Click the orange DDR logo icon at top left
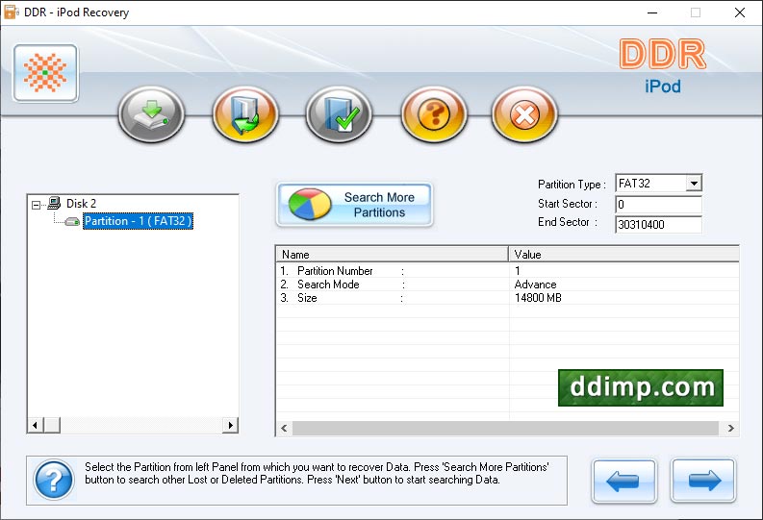This screenshot has height=520, width=763. 46,73
